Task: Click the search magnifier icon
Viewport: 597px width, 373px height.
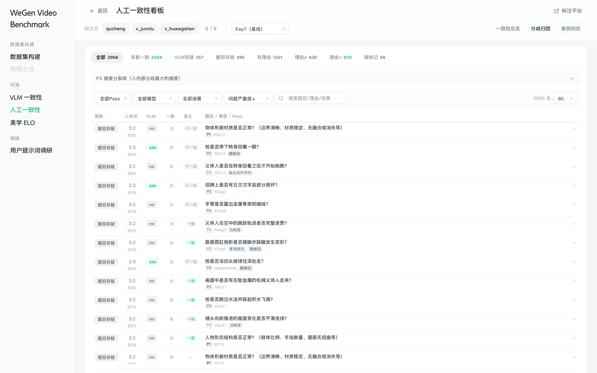Action: [x=281, y=98]
